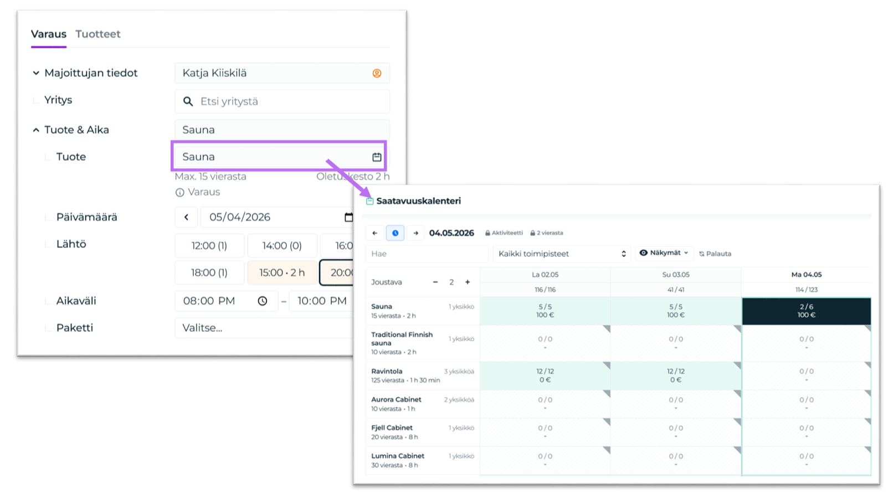Click the clock icon in the start time field
The height and width of the screenshot is (494, 888).
tap(263, 301)
